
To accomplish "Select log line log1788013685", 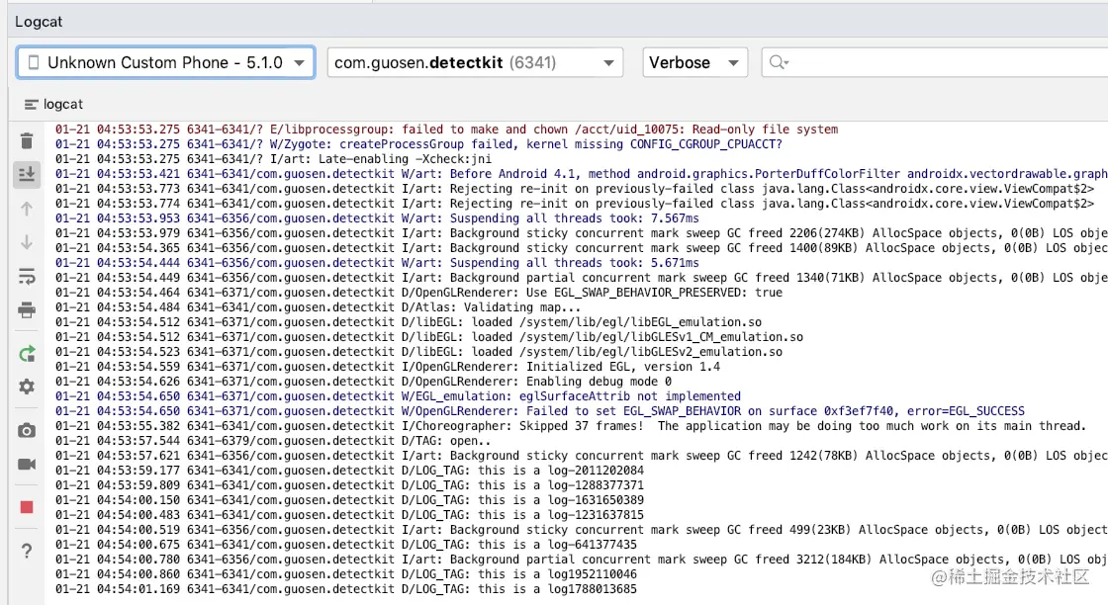I will 346,589.
